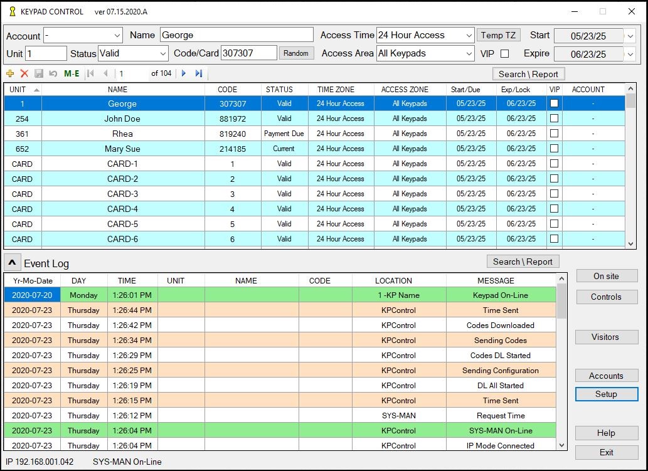Open the Access Area dropdown
648x471 pixels.
pyautogui.click(x=469, y=54)
